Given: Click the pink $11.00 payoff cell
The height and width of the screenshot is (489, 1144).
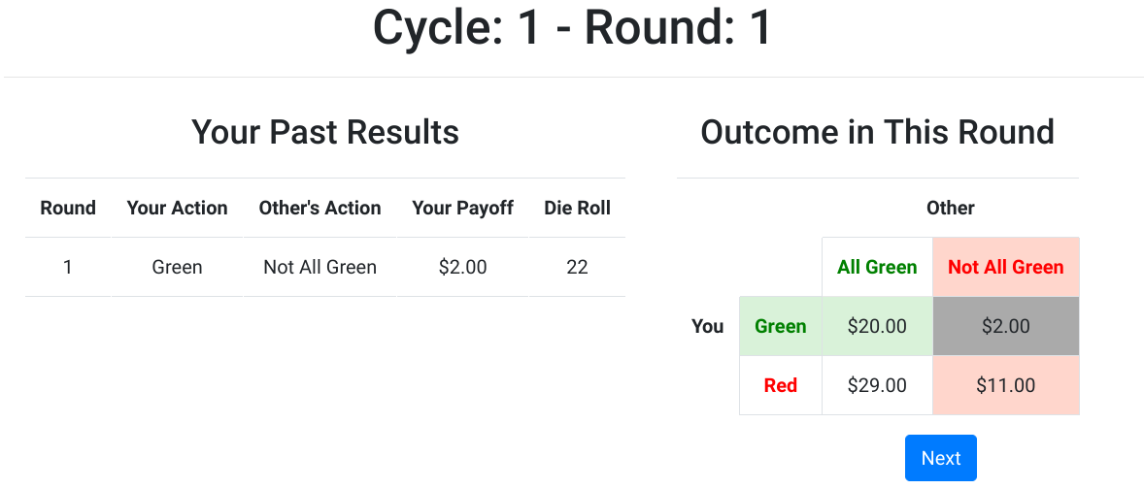Looking at the screenshot, I should [1005, 385].
